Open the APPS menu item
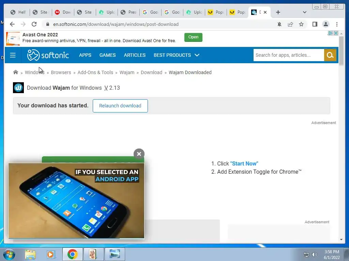This screenshot has height=261, width=349. (x=85, y=55)
